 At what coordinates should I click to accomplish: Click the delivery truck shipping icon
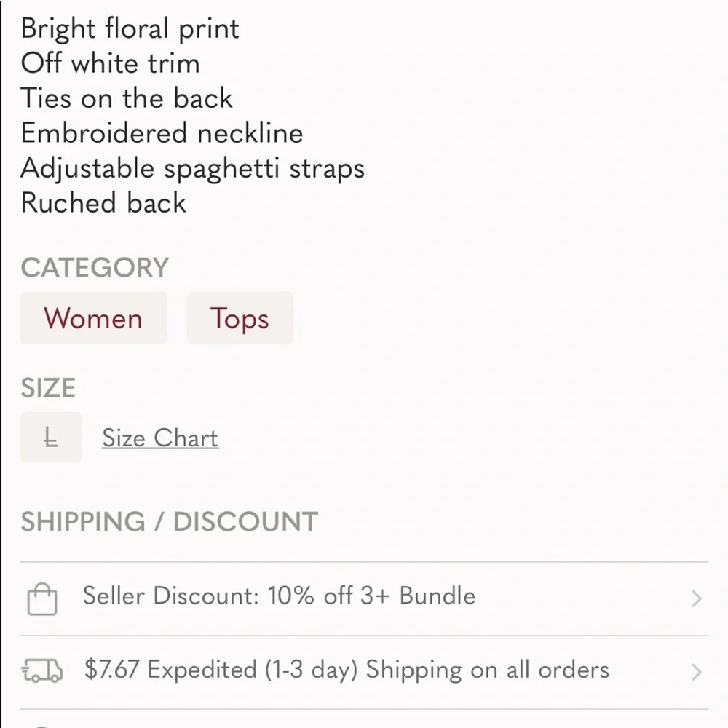[x=41, y=671]
